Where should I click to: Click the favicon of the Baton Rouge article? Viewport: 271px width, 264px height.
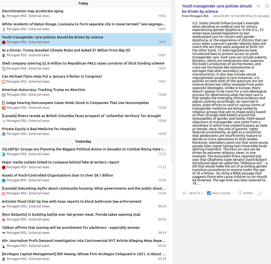[x=4, y=29]
